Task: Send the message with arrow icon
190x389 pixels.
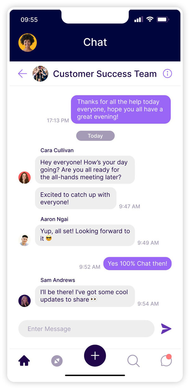Action: 166,329
